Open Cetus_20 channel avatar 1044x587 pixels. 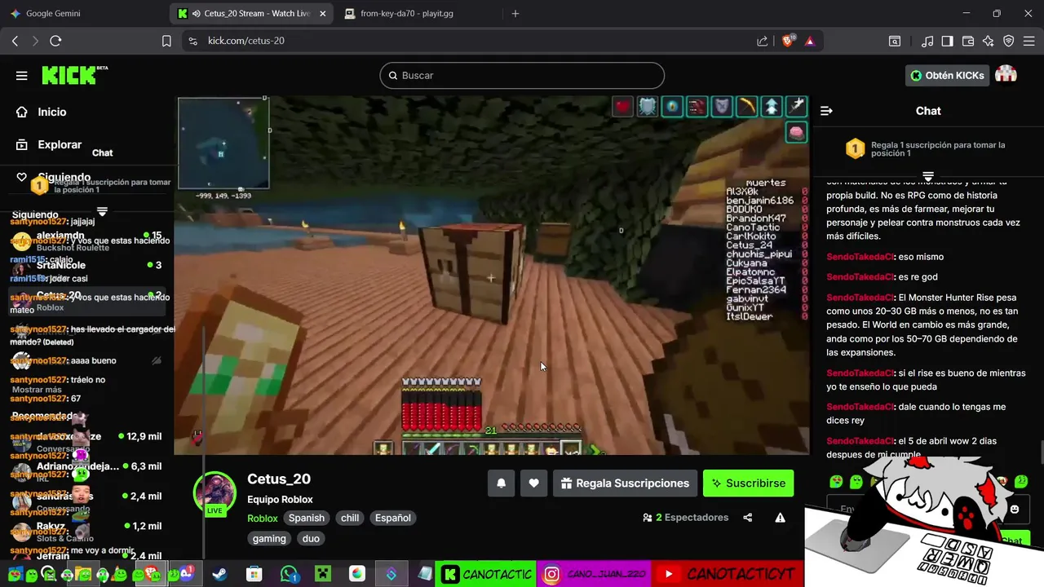[x=215, y=493]
